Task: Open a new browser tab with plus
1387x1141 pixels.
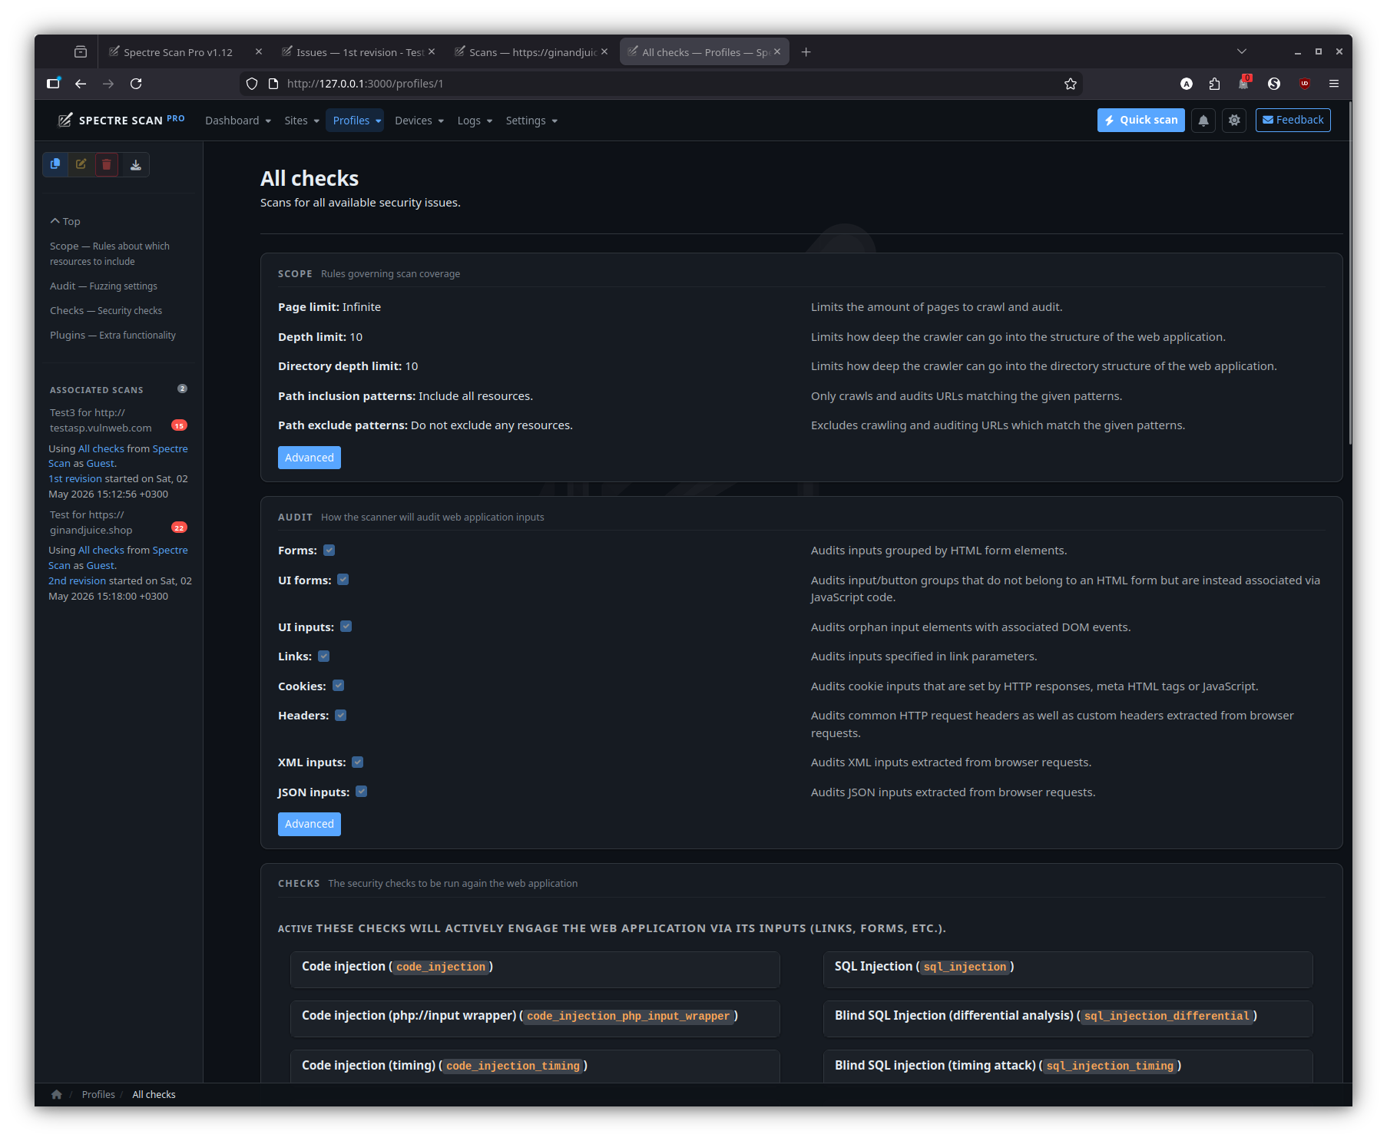Action: (x=806, y=52)
